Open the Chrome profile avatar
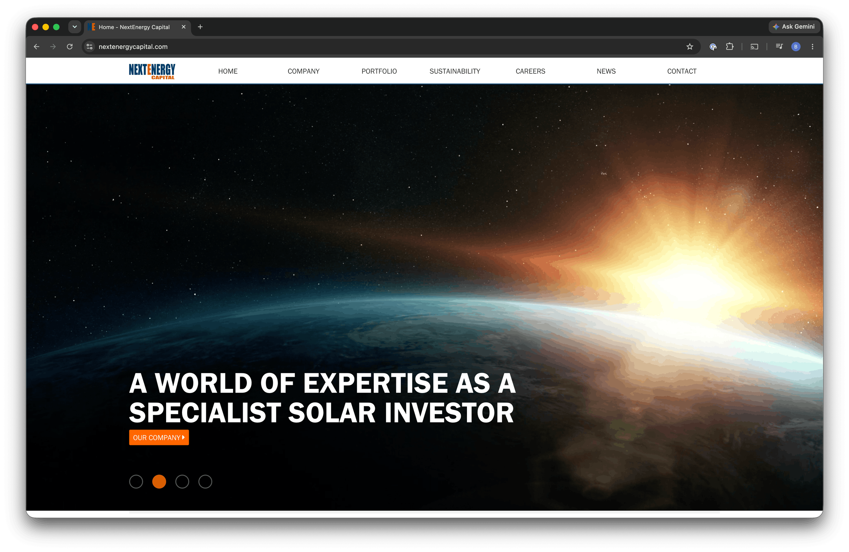This screenshot has height=552, width=849. point(796,47)
